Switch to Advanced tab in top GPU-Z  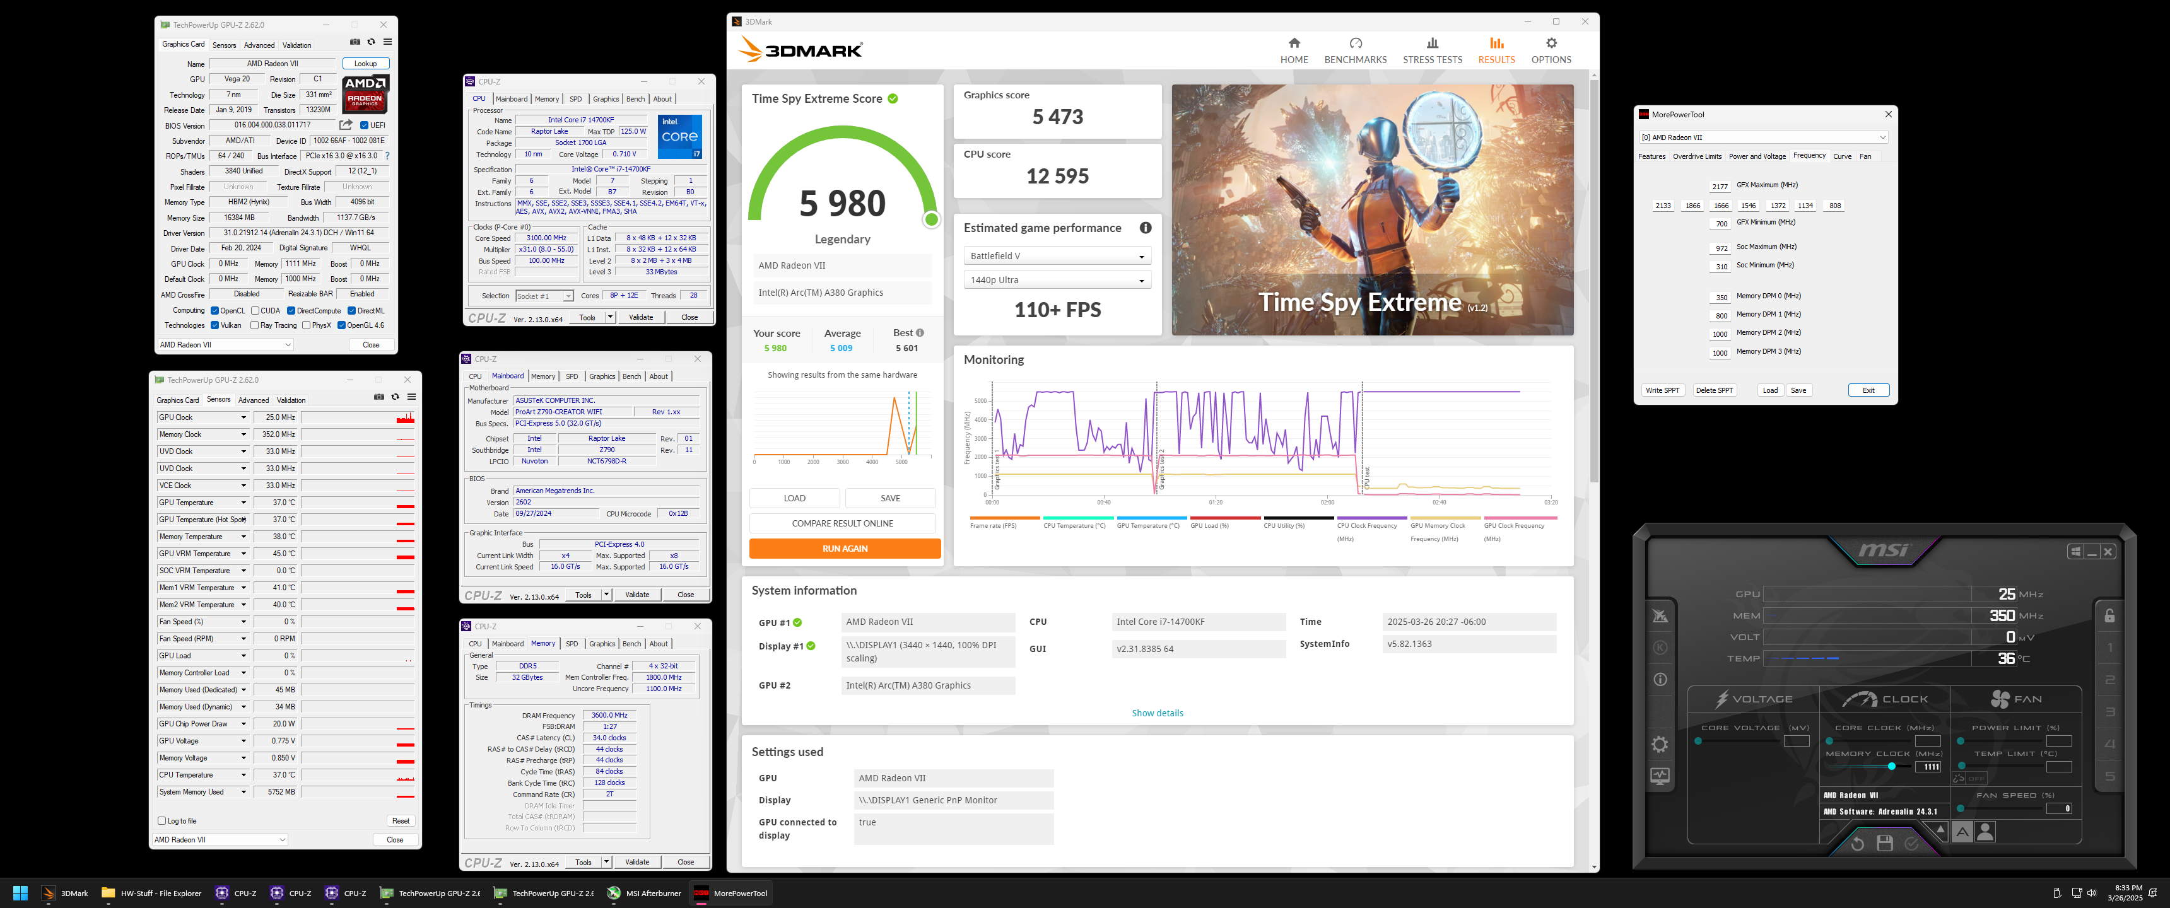point(259,45)
